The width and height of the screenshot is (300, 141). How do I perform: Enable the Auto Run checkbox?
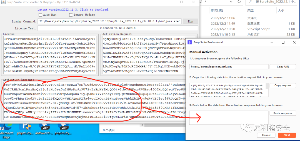[40, 15]
